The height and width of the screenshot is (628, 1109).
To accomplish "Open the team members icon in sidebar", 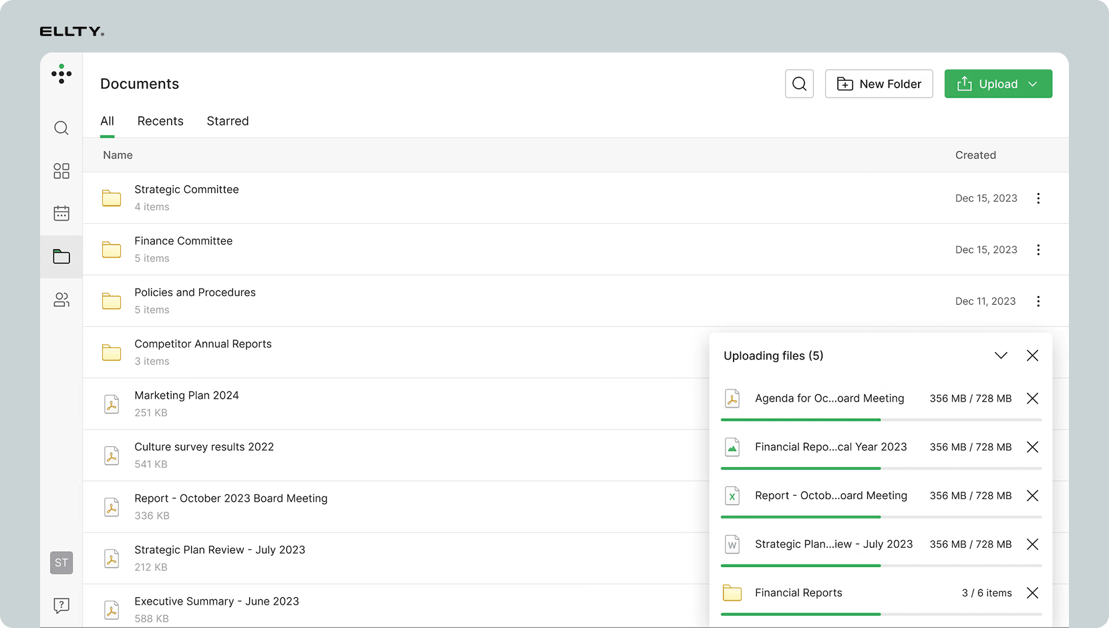I will [61, 300].
